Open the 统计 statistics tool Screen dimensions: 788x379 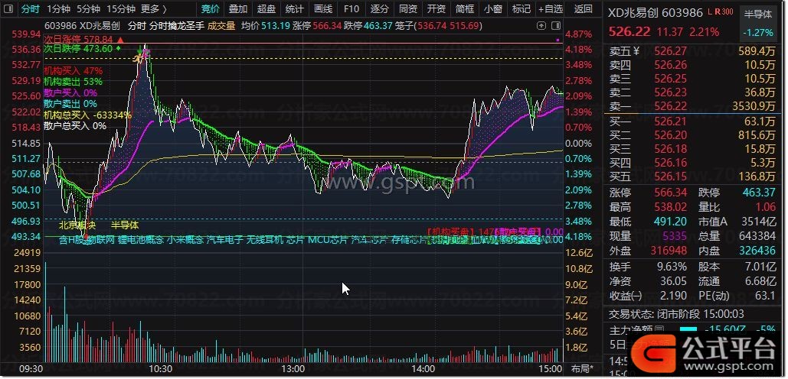(295, 8)
